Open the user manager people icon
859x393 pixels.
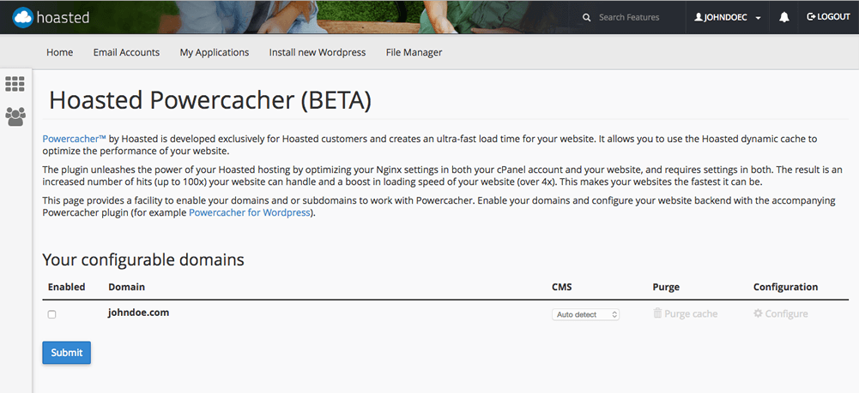point(15,116)
